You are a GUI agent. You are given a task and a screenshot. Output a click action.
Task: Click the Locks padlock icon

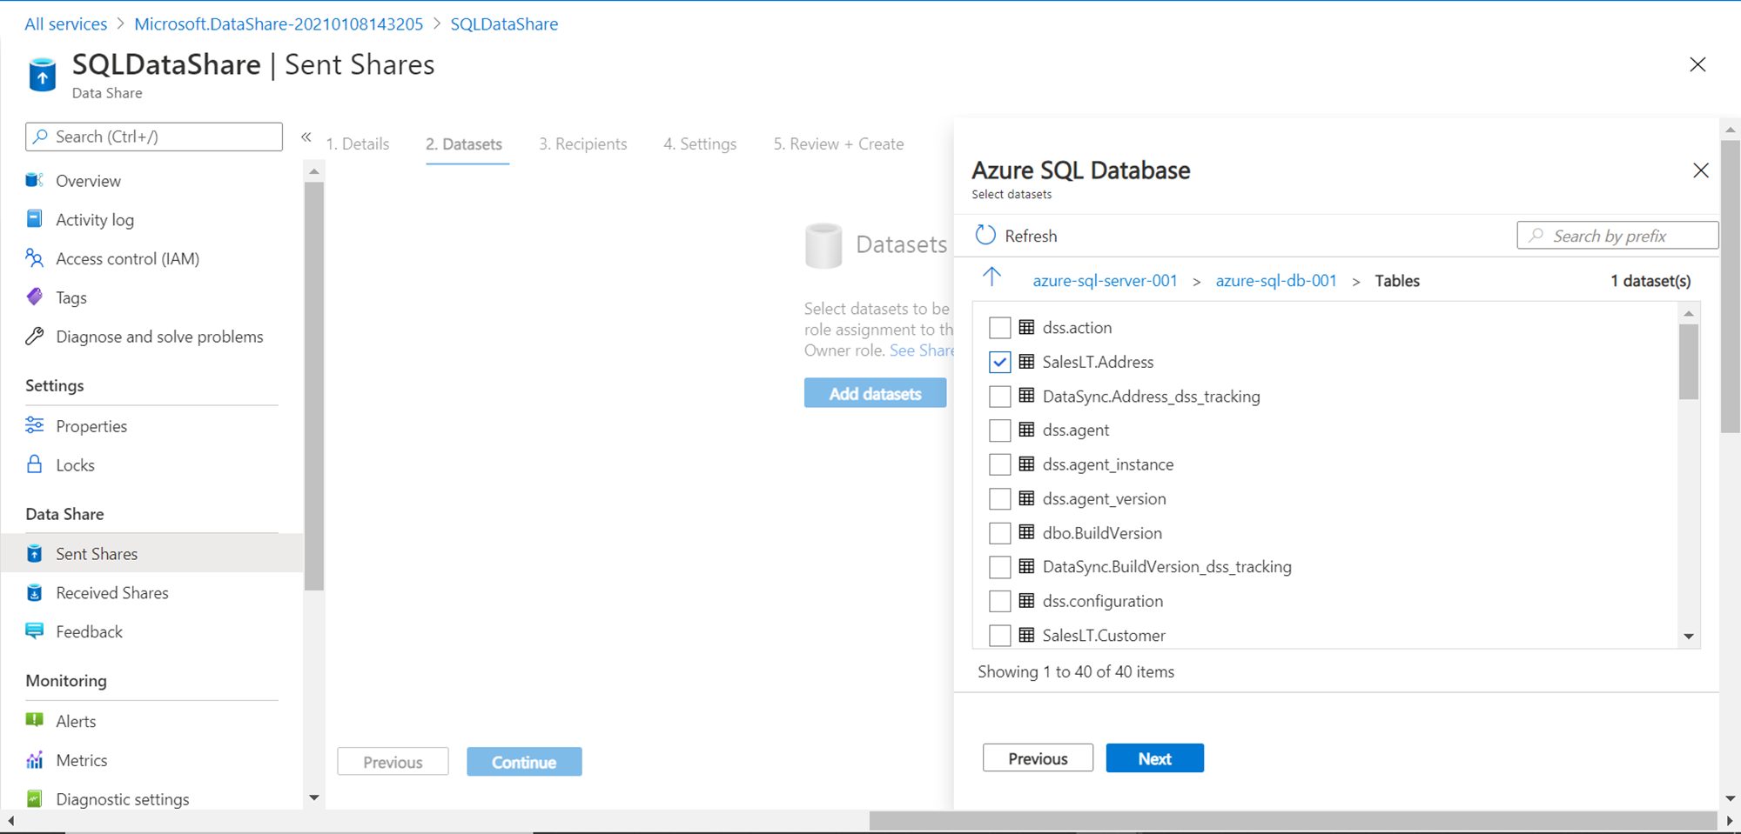pos(35,464)
